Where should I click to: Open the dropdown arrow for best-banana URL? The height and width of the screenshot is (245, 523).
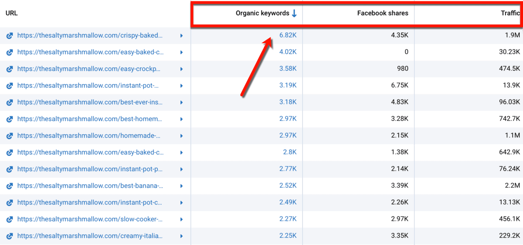[x=182, y=186]
